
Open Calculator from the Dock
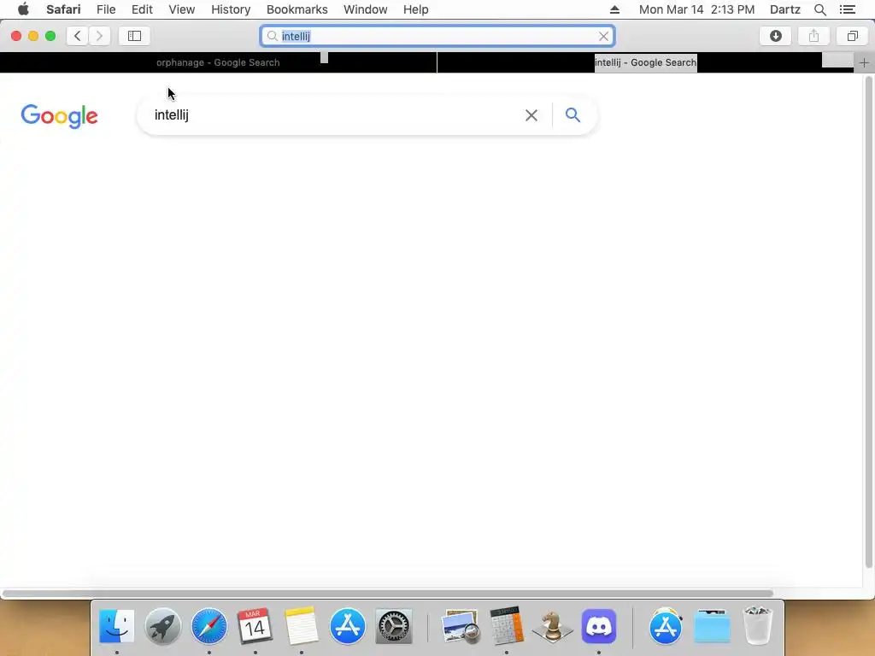pyautogui.click(x=507, y=626)
